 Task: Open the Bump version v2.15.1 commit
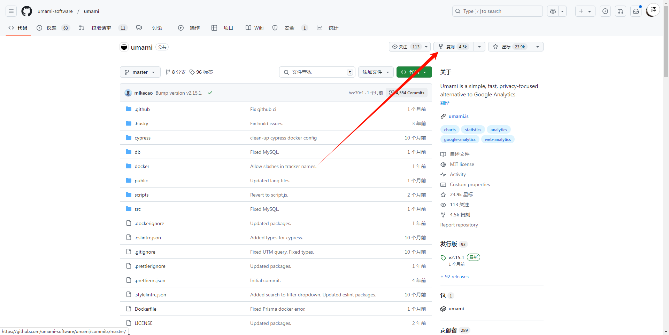pyautogui.click(x=179, y=93)
